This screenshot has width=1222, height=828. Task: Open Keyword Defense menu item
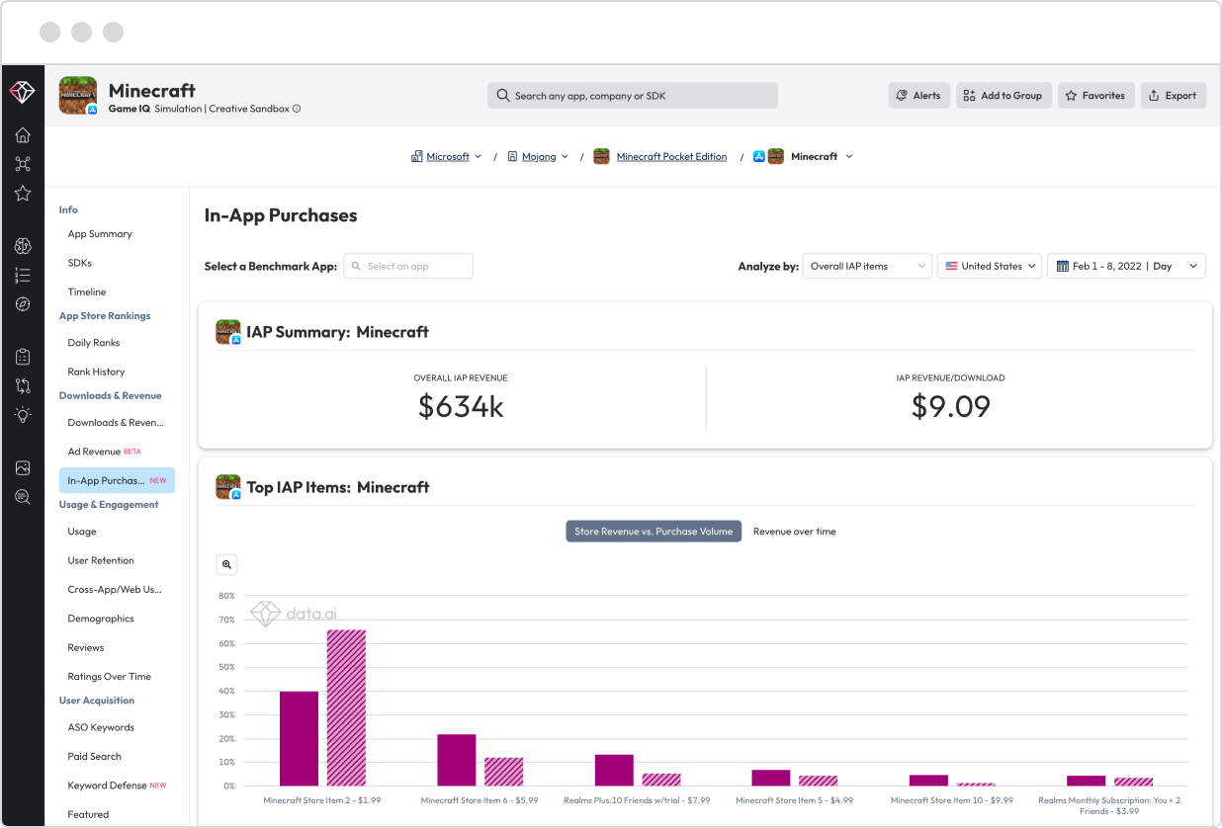tap(117, 786)
